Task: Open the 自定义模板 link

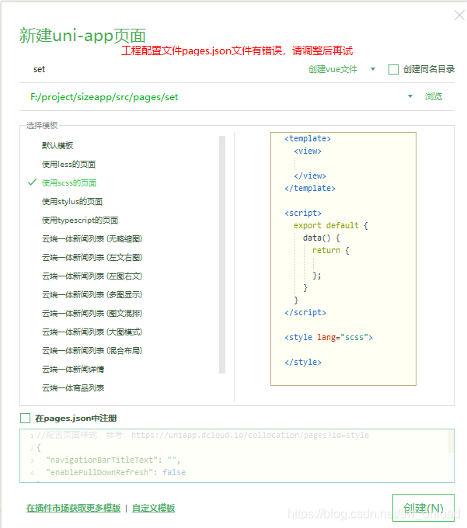Action: [x=153, y=508]
